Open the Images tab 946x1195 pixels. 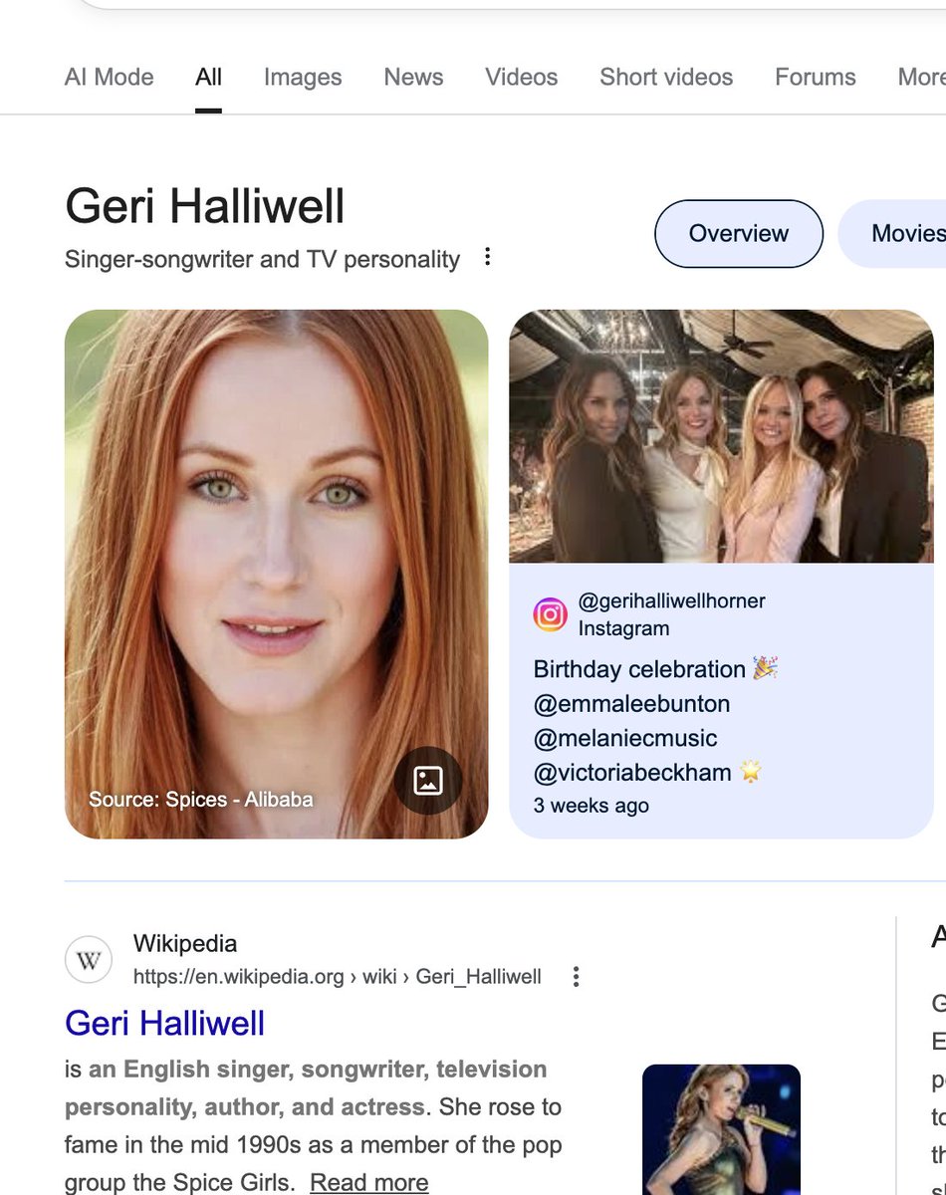point(303,78)
